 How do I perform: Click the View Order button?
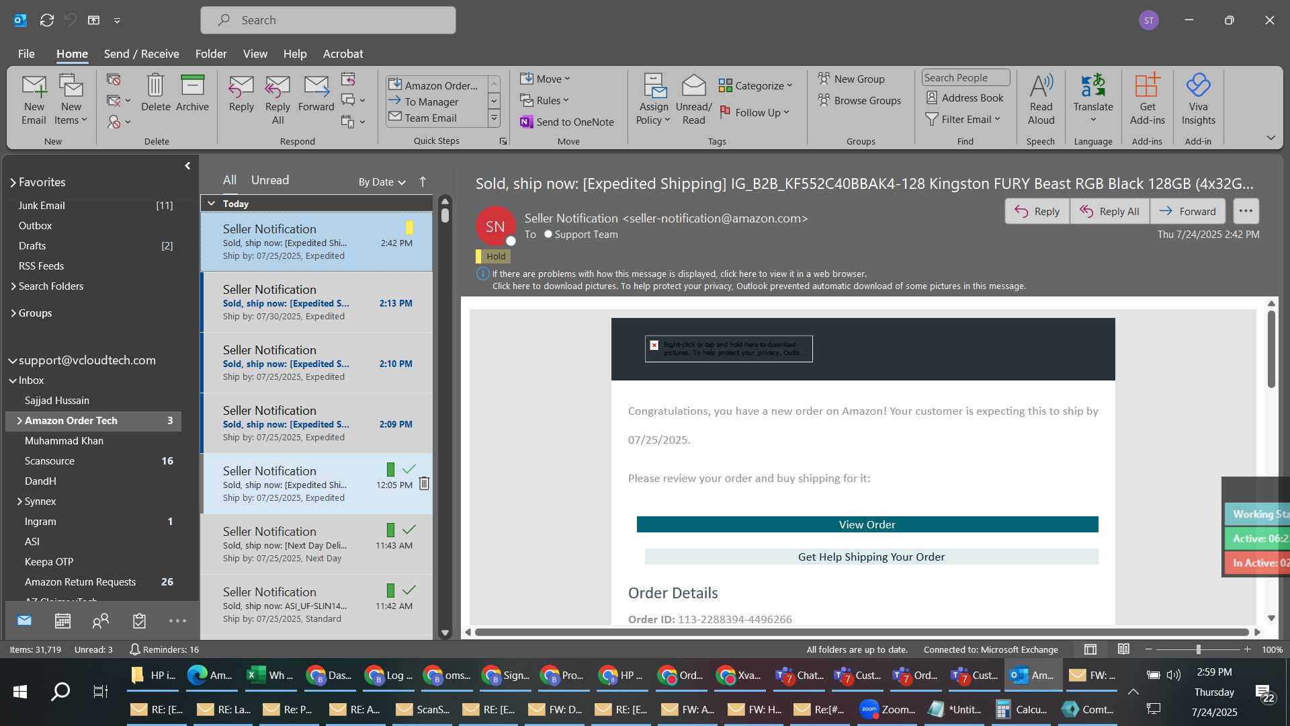[867, 524]
